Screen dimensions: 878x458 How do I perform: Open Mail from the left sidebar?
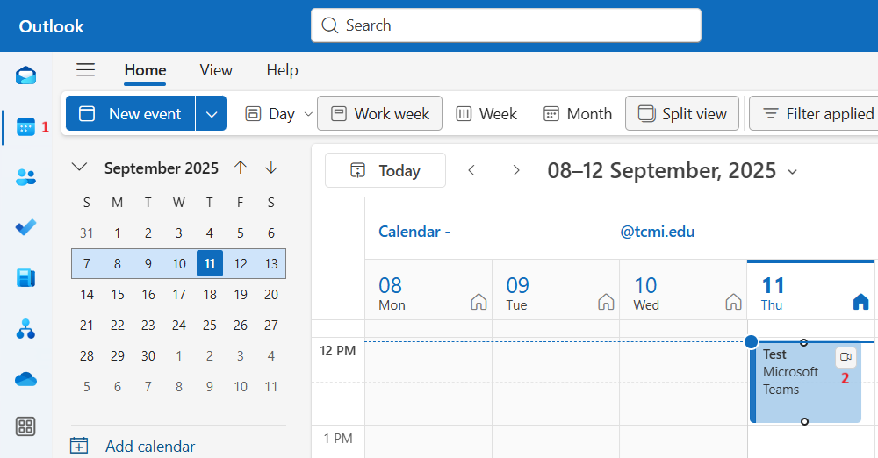pos(25,75)
